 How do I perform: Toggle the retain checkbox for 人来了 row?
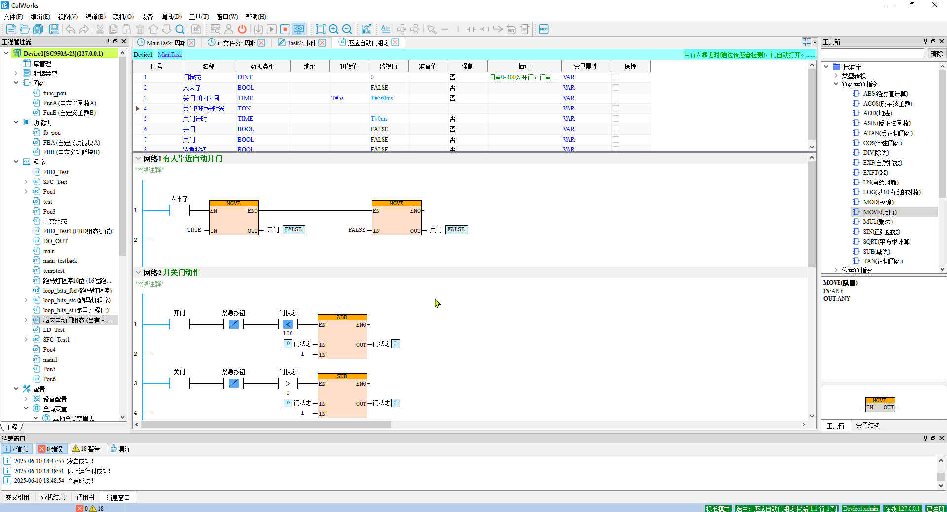coord(616,88)
